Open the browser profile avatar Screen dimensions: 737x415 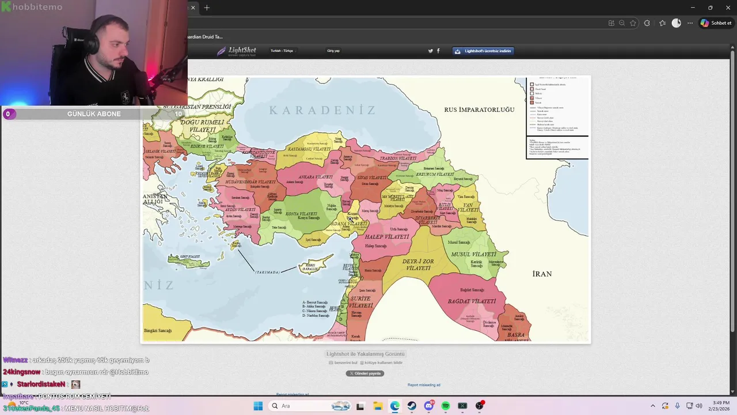(677, 23)
